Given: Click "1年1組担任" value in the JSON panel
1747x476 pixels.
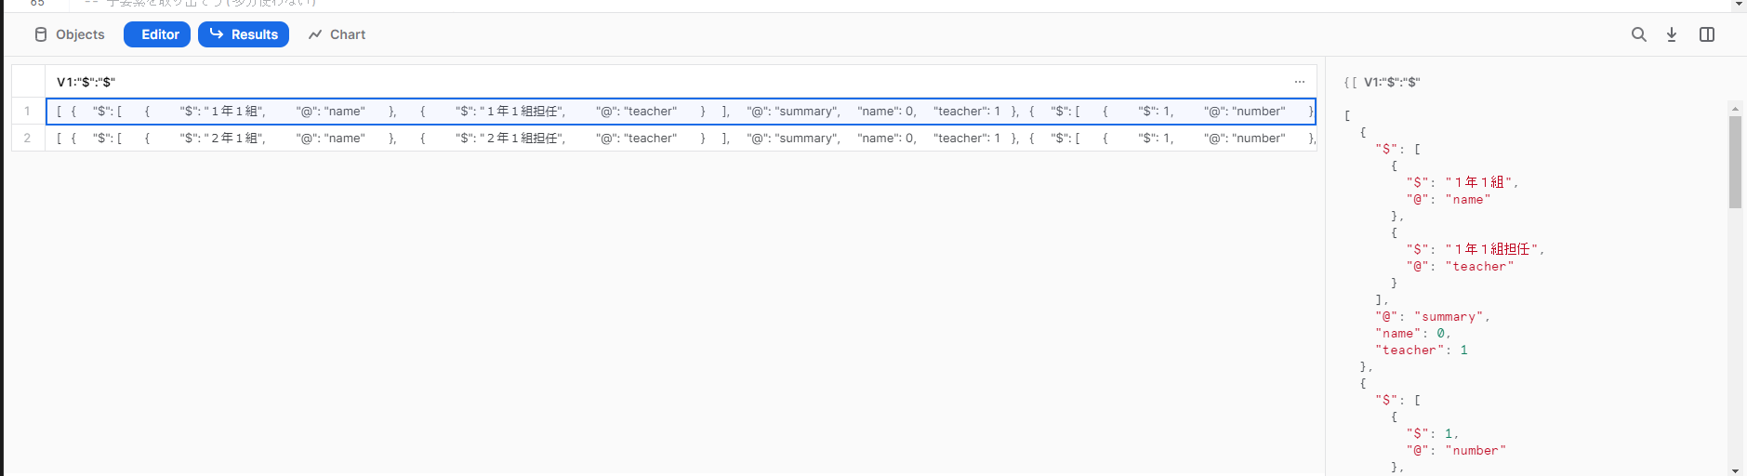Looking at the screenshot, I should click(1493, 249).
